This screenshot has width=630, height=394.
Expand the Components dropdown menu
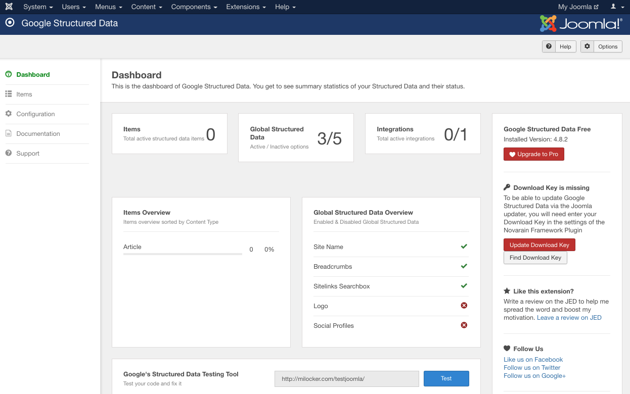(x=194, y=7)
